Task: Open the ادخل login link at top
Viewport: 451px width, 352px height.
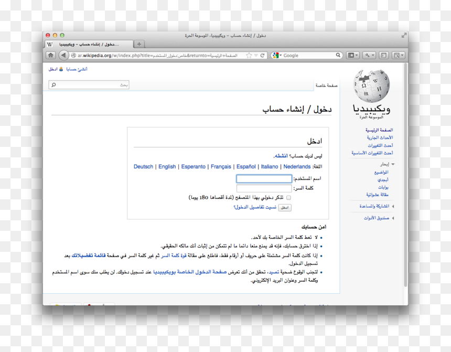Action: pyautogui.click(x=53, y=69)
